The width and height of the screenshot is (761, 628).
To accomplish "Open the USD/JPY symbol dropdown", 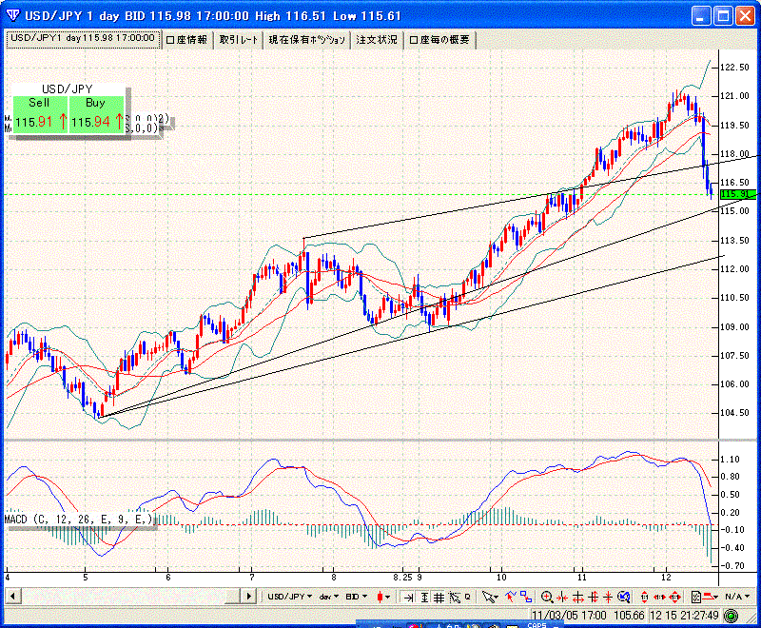I will point(289,597).
